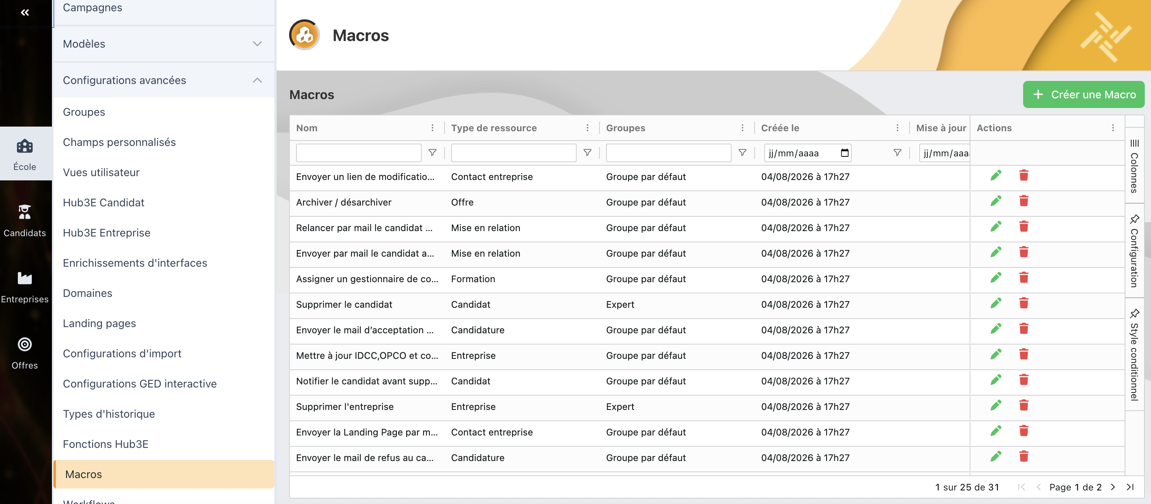Open Type de ressource column menu
The height and width of the screenshot is (504, 1151).
(x=587, y=128)
